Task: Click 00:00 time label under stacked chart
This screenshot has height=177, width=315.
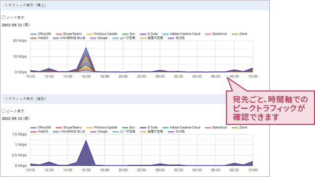Action: click(x=160, y=77)
